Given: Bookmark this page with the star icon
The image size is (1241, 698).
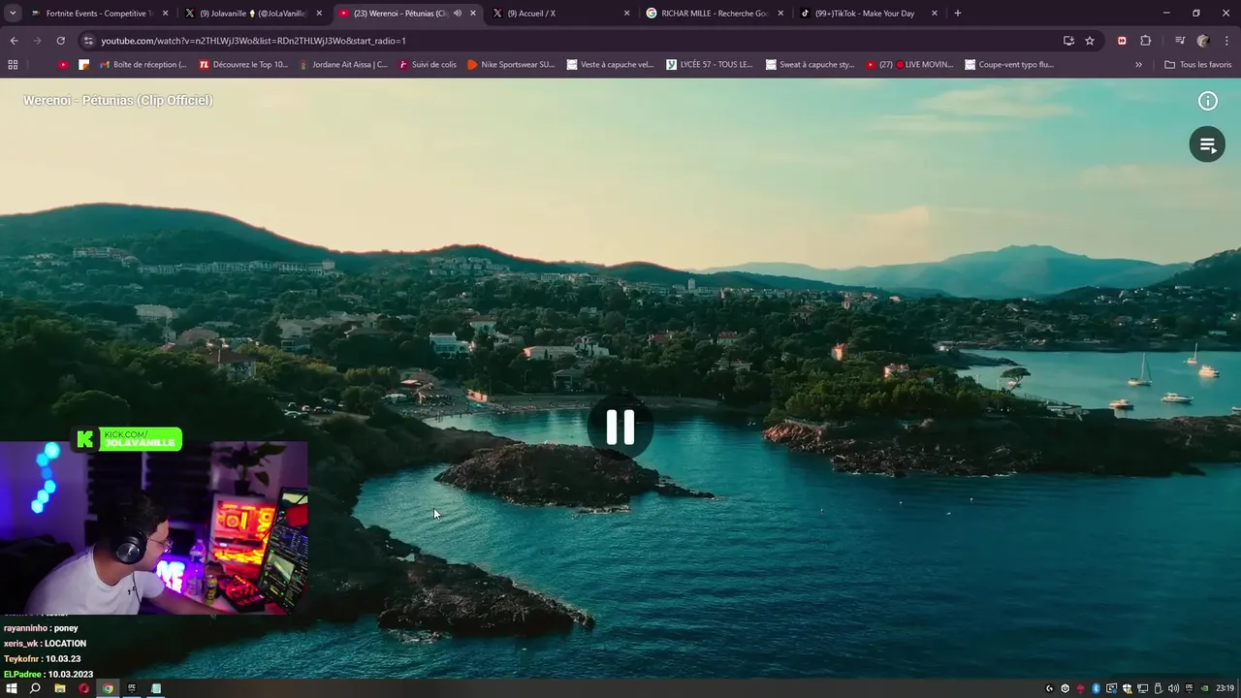Looking at the screenshot, I should pyautogui.click(x=1090, y=41).
